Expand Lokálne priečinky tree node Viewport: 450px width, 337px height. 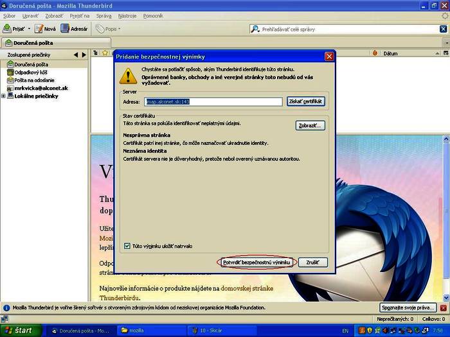click(3, 96)
